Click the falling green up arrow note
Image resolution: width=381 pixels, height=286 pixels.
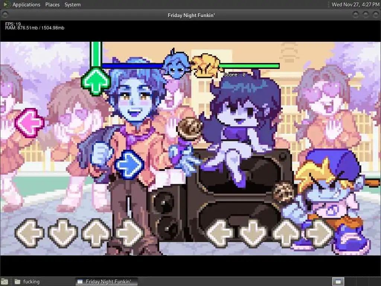coord(96,82)
